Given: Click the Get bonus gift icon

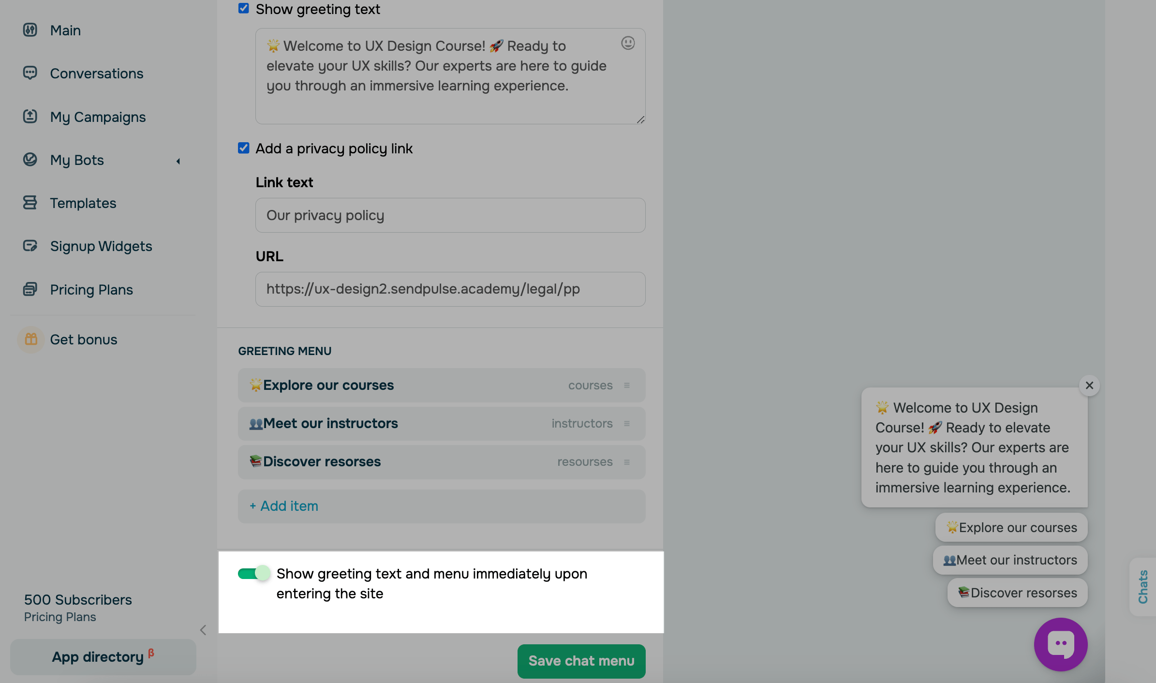Looking at the screenshot, I should (31, 340).
